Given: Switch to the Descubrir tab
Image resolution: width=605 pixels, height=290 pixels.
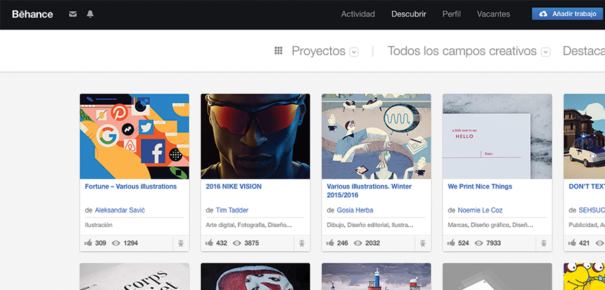Looking at the screenshot, I should click(408, 14).
